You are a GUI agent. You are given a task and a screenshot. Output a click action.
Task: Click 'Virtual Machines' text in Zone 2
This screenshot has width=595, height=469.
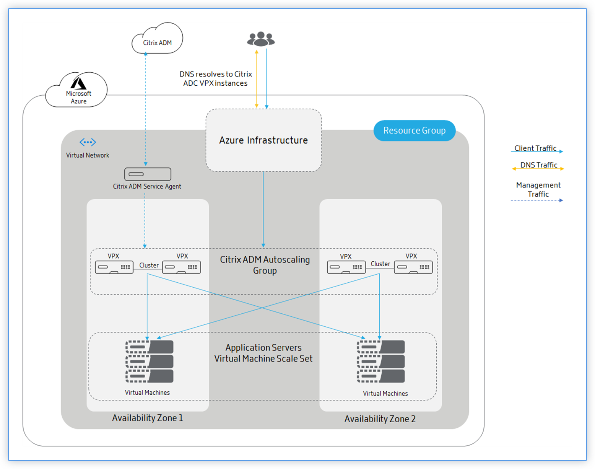click(385, 394)
